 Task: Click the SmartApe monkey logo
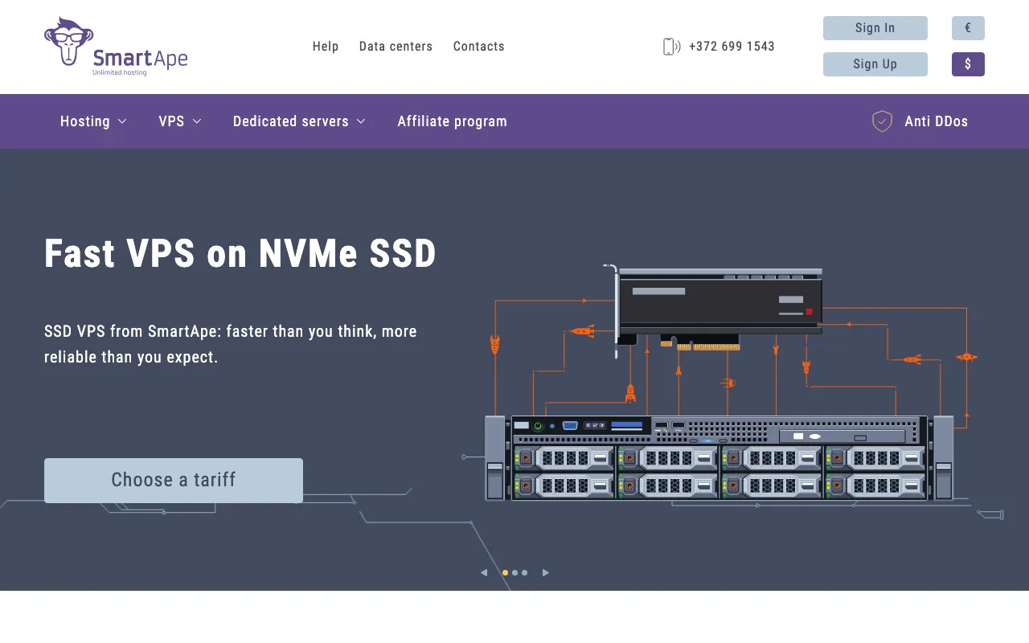tap(116, 47)
